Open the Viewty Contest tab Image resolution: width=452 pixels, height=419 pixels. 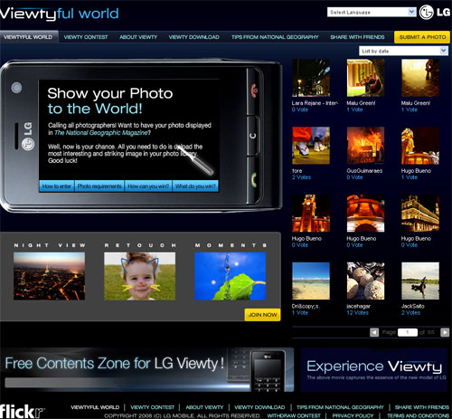(x=86, y=37)
